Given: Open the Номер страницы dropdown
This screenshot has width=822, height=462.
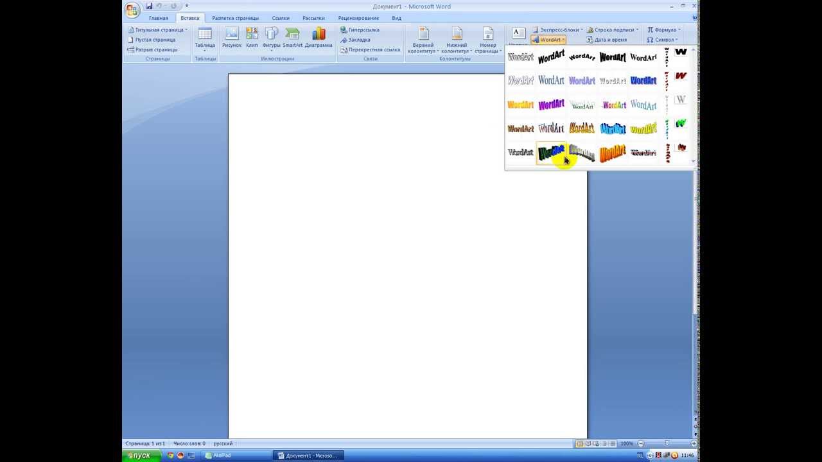Looking at the screenshot, I should pos(488,40).
